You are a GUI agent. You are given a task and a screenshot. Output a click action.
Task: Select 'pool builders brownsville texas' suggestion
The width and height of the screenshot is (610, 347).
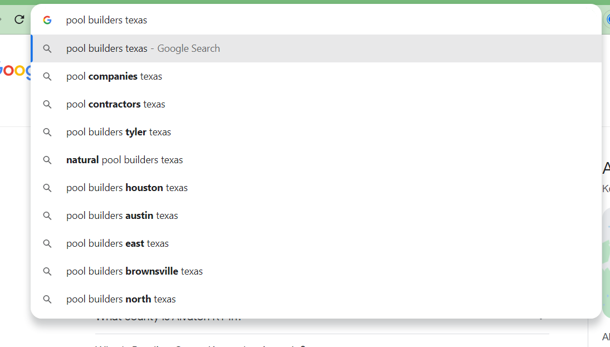pos(316,271)
